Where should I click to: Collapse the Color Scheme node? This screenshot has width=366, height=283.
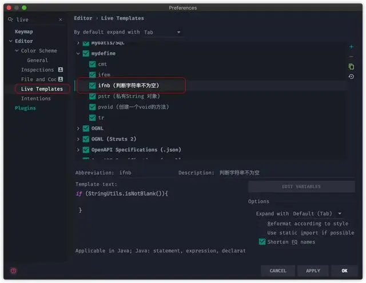click(17, 51)
